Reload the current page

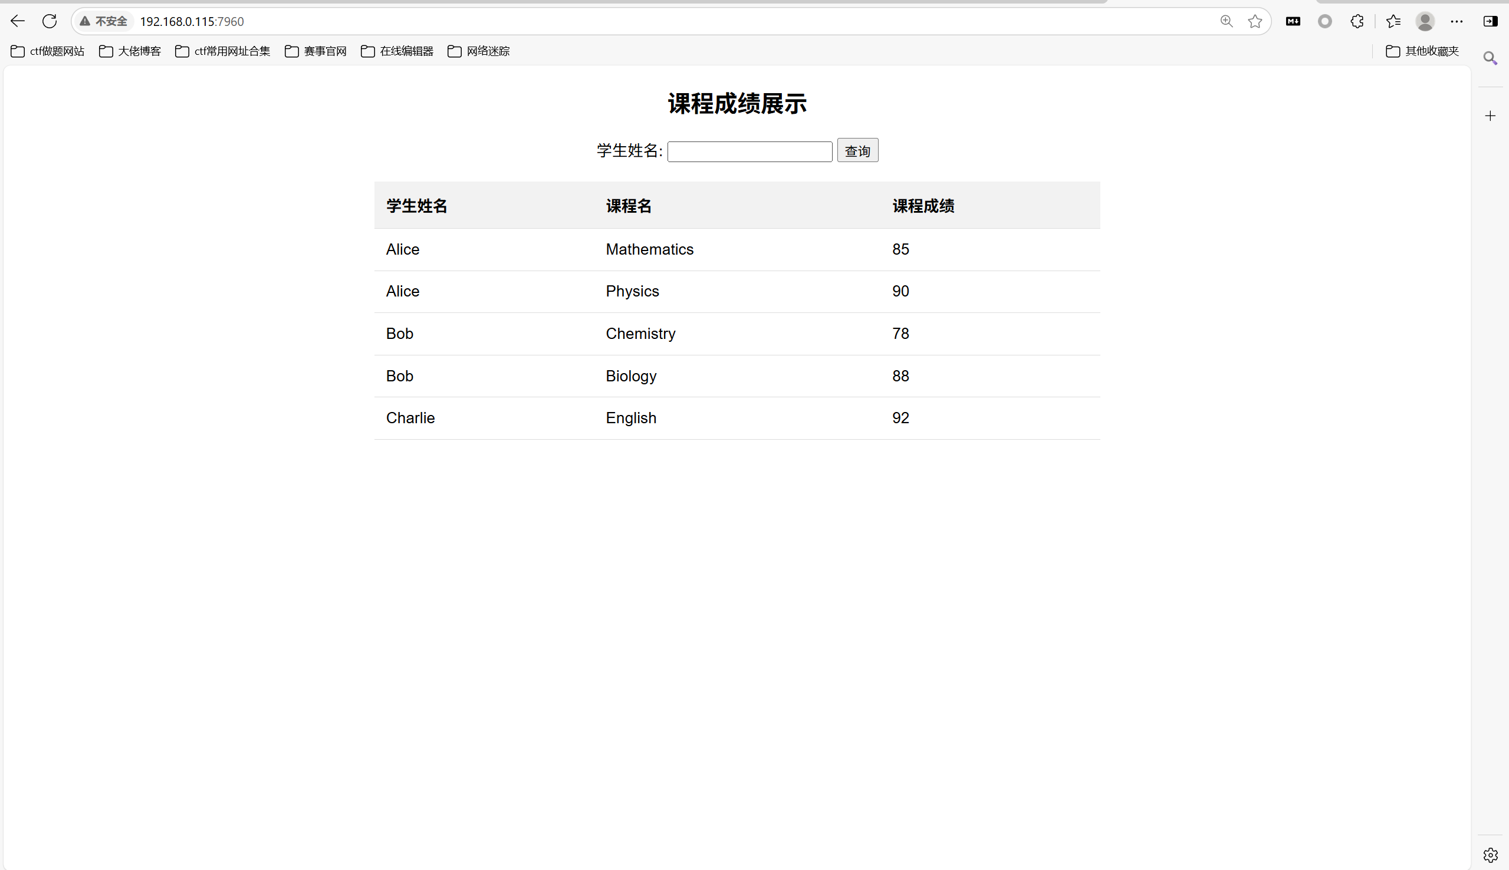[50, 21]
